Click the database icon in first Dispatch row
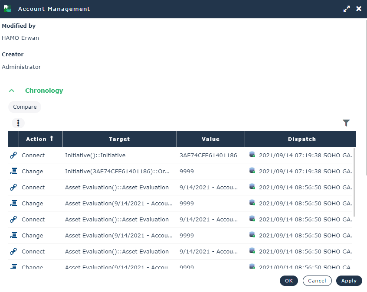 [252, 155]
